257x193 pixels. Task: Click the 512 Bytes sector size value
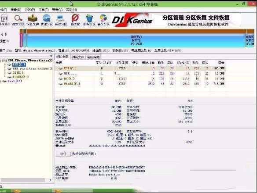(185, 122)
